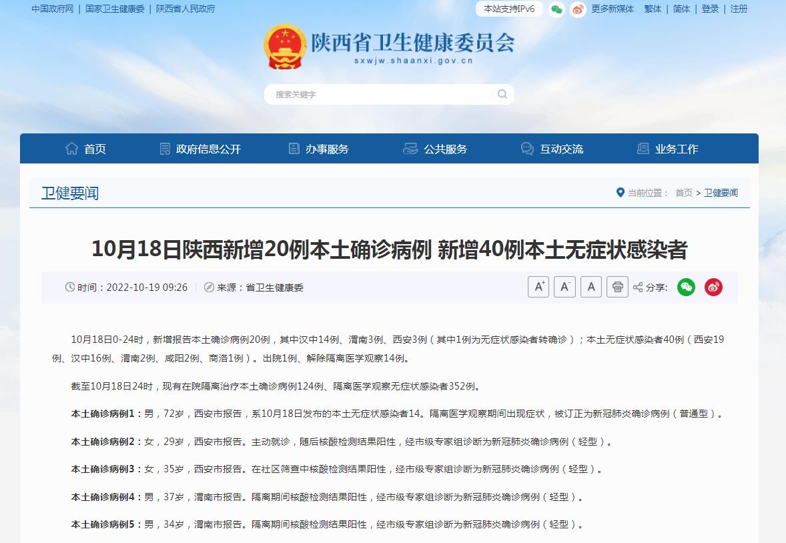Click the source icon beside 来源
This screenshot has width=786, height=543.
click(x=209, y=288)
